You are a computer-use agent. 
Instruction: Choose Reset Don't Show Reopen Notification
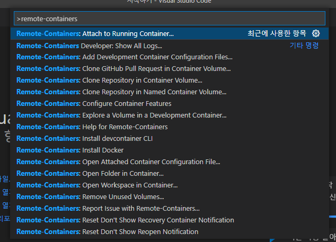170,232
